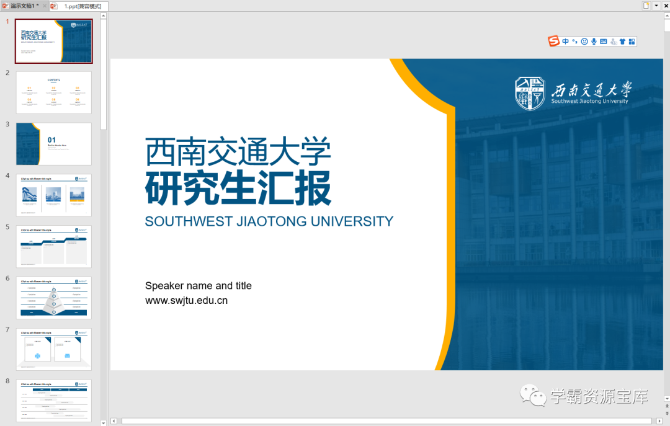The width and height of the screenshot is (670, 426).
Task: Click the horizontal scrollbar right arrow
Action: pyautogui.click(x=659, y=421)
